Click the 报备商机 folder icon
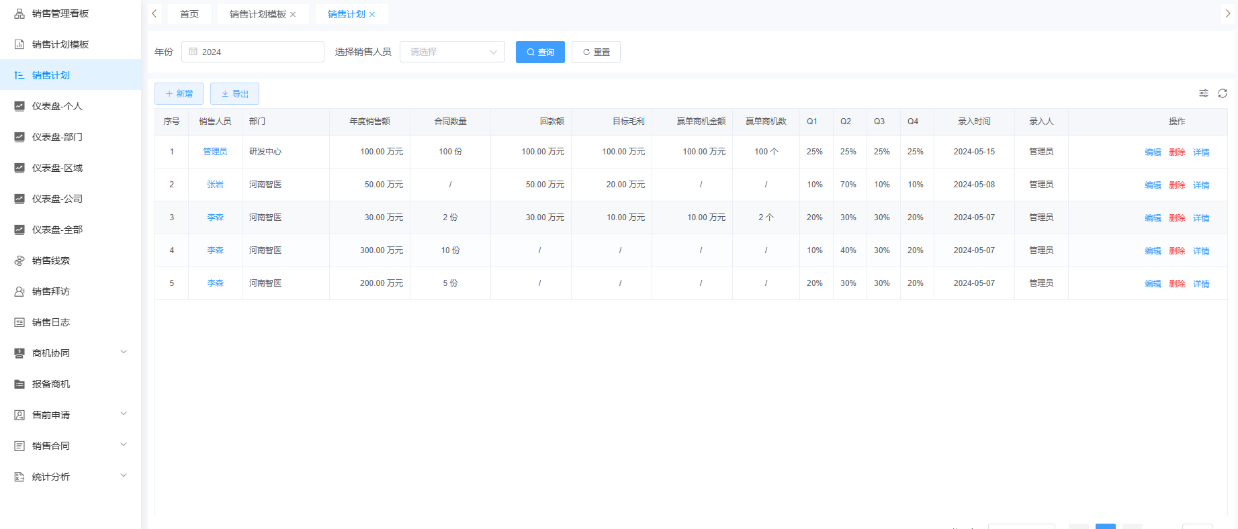The image size is (1238, 529). [x=19, y=384]
